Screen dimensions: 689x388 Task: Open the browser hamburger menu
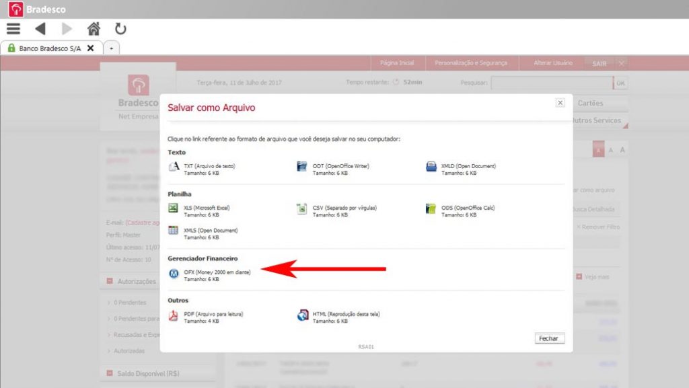point(13,29)
